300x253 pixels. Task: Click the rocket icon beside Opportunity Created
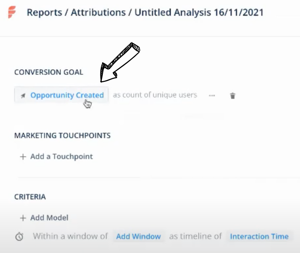(23, 95)
